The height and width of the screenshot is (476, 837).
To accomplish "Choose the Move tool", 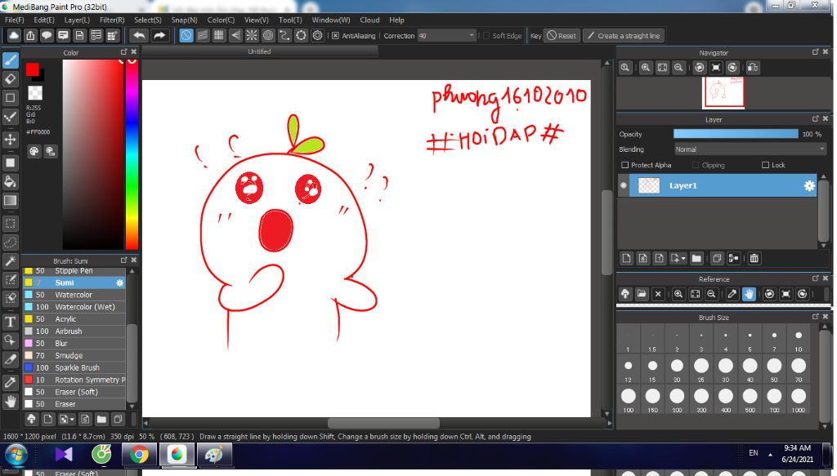I will 10,140.
